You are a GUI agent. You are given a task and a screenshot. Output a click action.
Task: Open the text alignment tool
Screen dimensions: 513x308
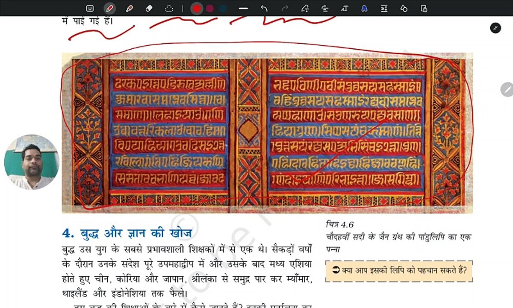point(324,8)
